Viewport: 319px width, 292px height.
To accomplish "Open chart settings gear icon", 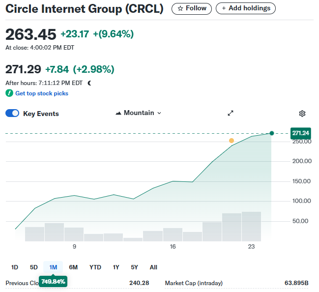I will pos(302,114).
